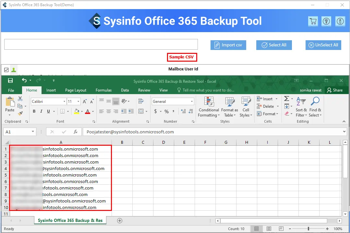The image size is (350, 233).
Task: Open the help question mark icon
Action: 326,21
